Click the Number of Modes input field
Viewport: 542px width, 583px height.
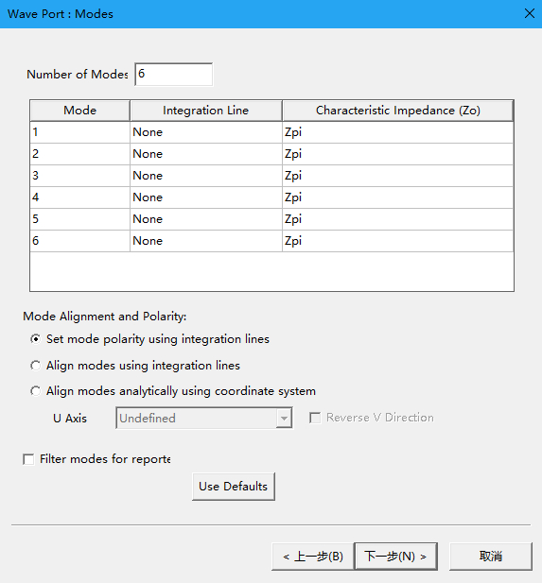tap(174, 75)
